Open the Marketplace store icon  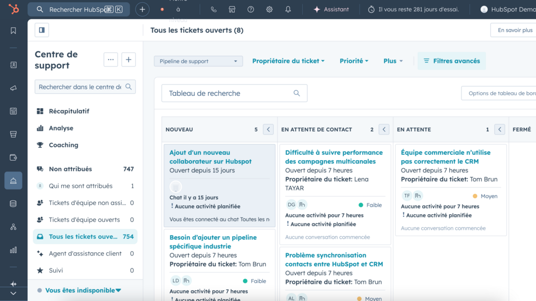[x=232, y=9]
